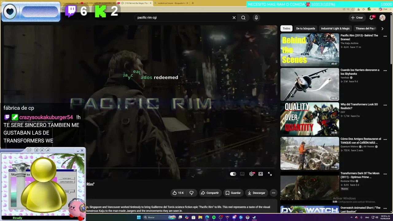
Task: Open Overwatch Animated Short The Last Bastion title
Action: [360, 210]
